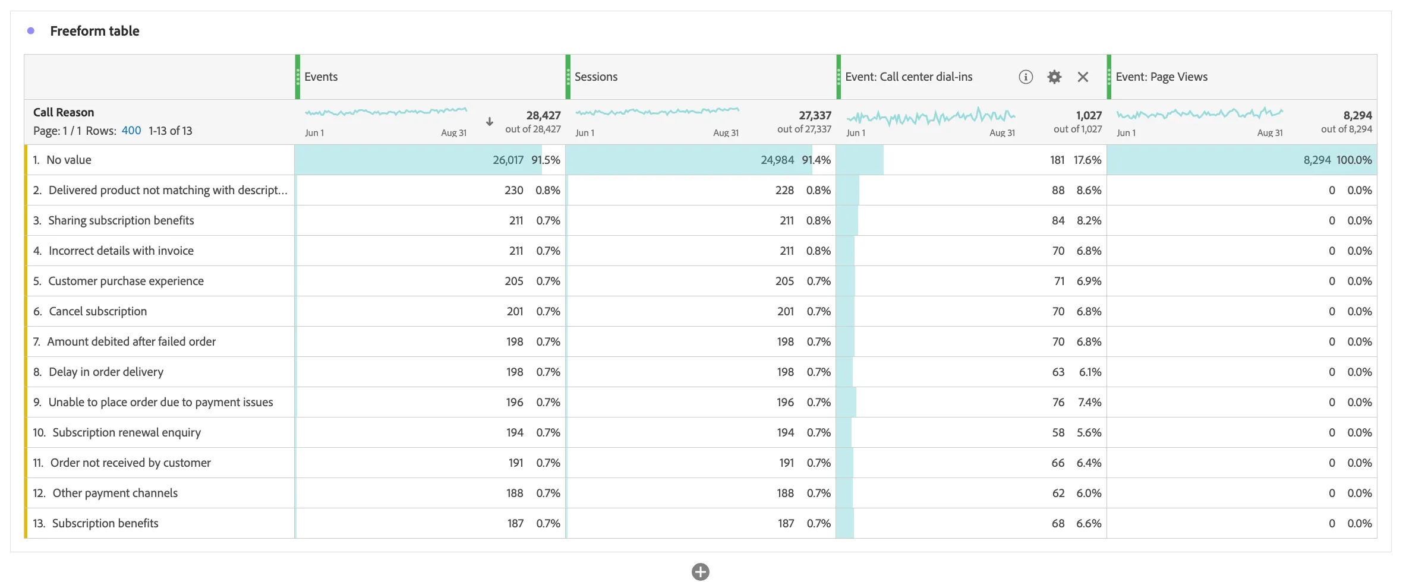The height and width of the screenshot is (582, 1406).
Task: Click dial-ins cell 76 for payment issues row
Action: coord(971,402)
